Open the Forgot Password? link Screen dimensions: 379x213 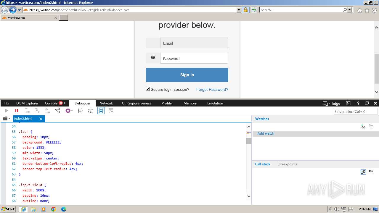[x=212, y=89]
